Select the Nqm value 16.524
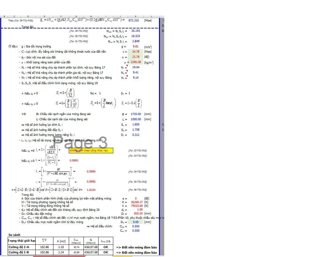The width and height of the screenshot is (318, 257). 135,36
